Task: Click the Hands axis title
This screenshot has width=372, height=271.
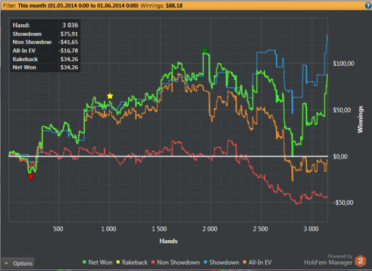Action: coord(168,241)
